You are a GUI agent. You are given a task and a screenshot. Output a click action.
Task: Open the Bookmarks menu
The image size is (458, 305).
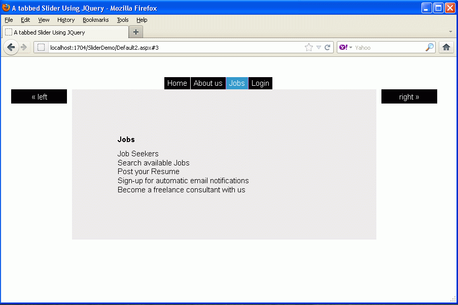point(96,20)
